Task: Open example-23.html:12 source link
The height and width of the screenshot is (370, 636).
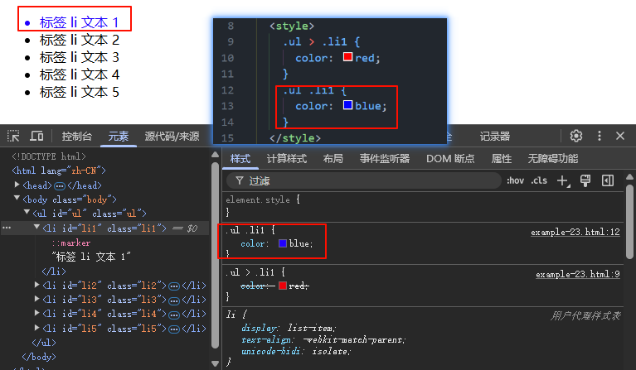Action: tap(575, 233)
